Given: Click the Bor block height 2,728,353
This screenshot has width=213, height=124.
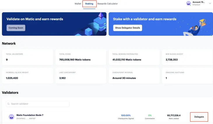Looking at the screenshot, I should point(172,60).
